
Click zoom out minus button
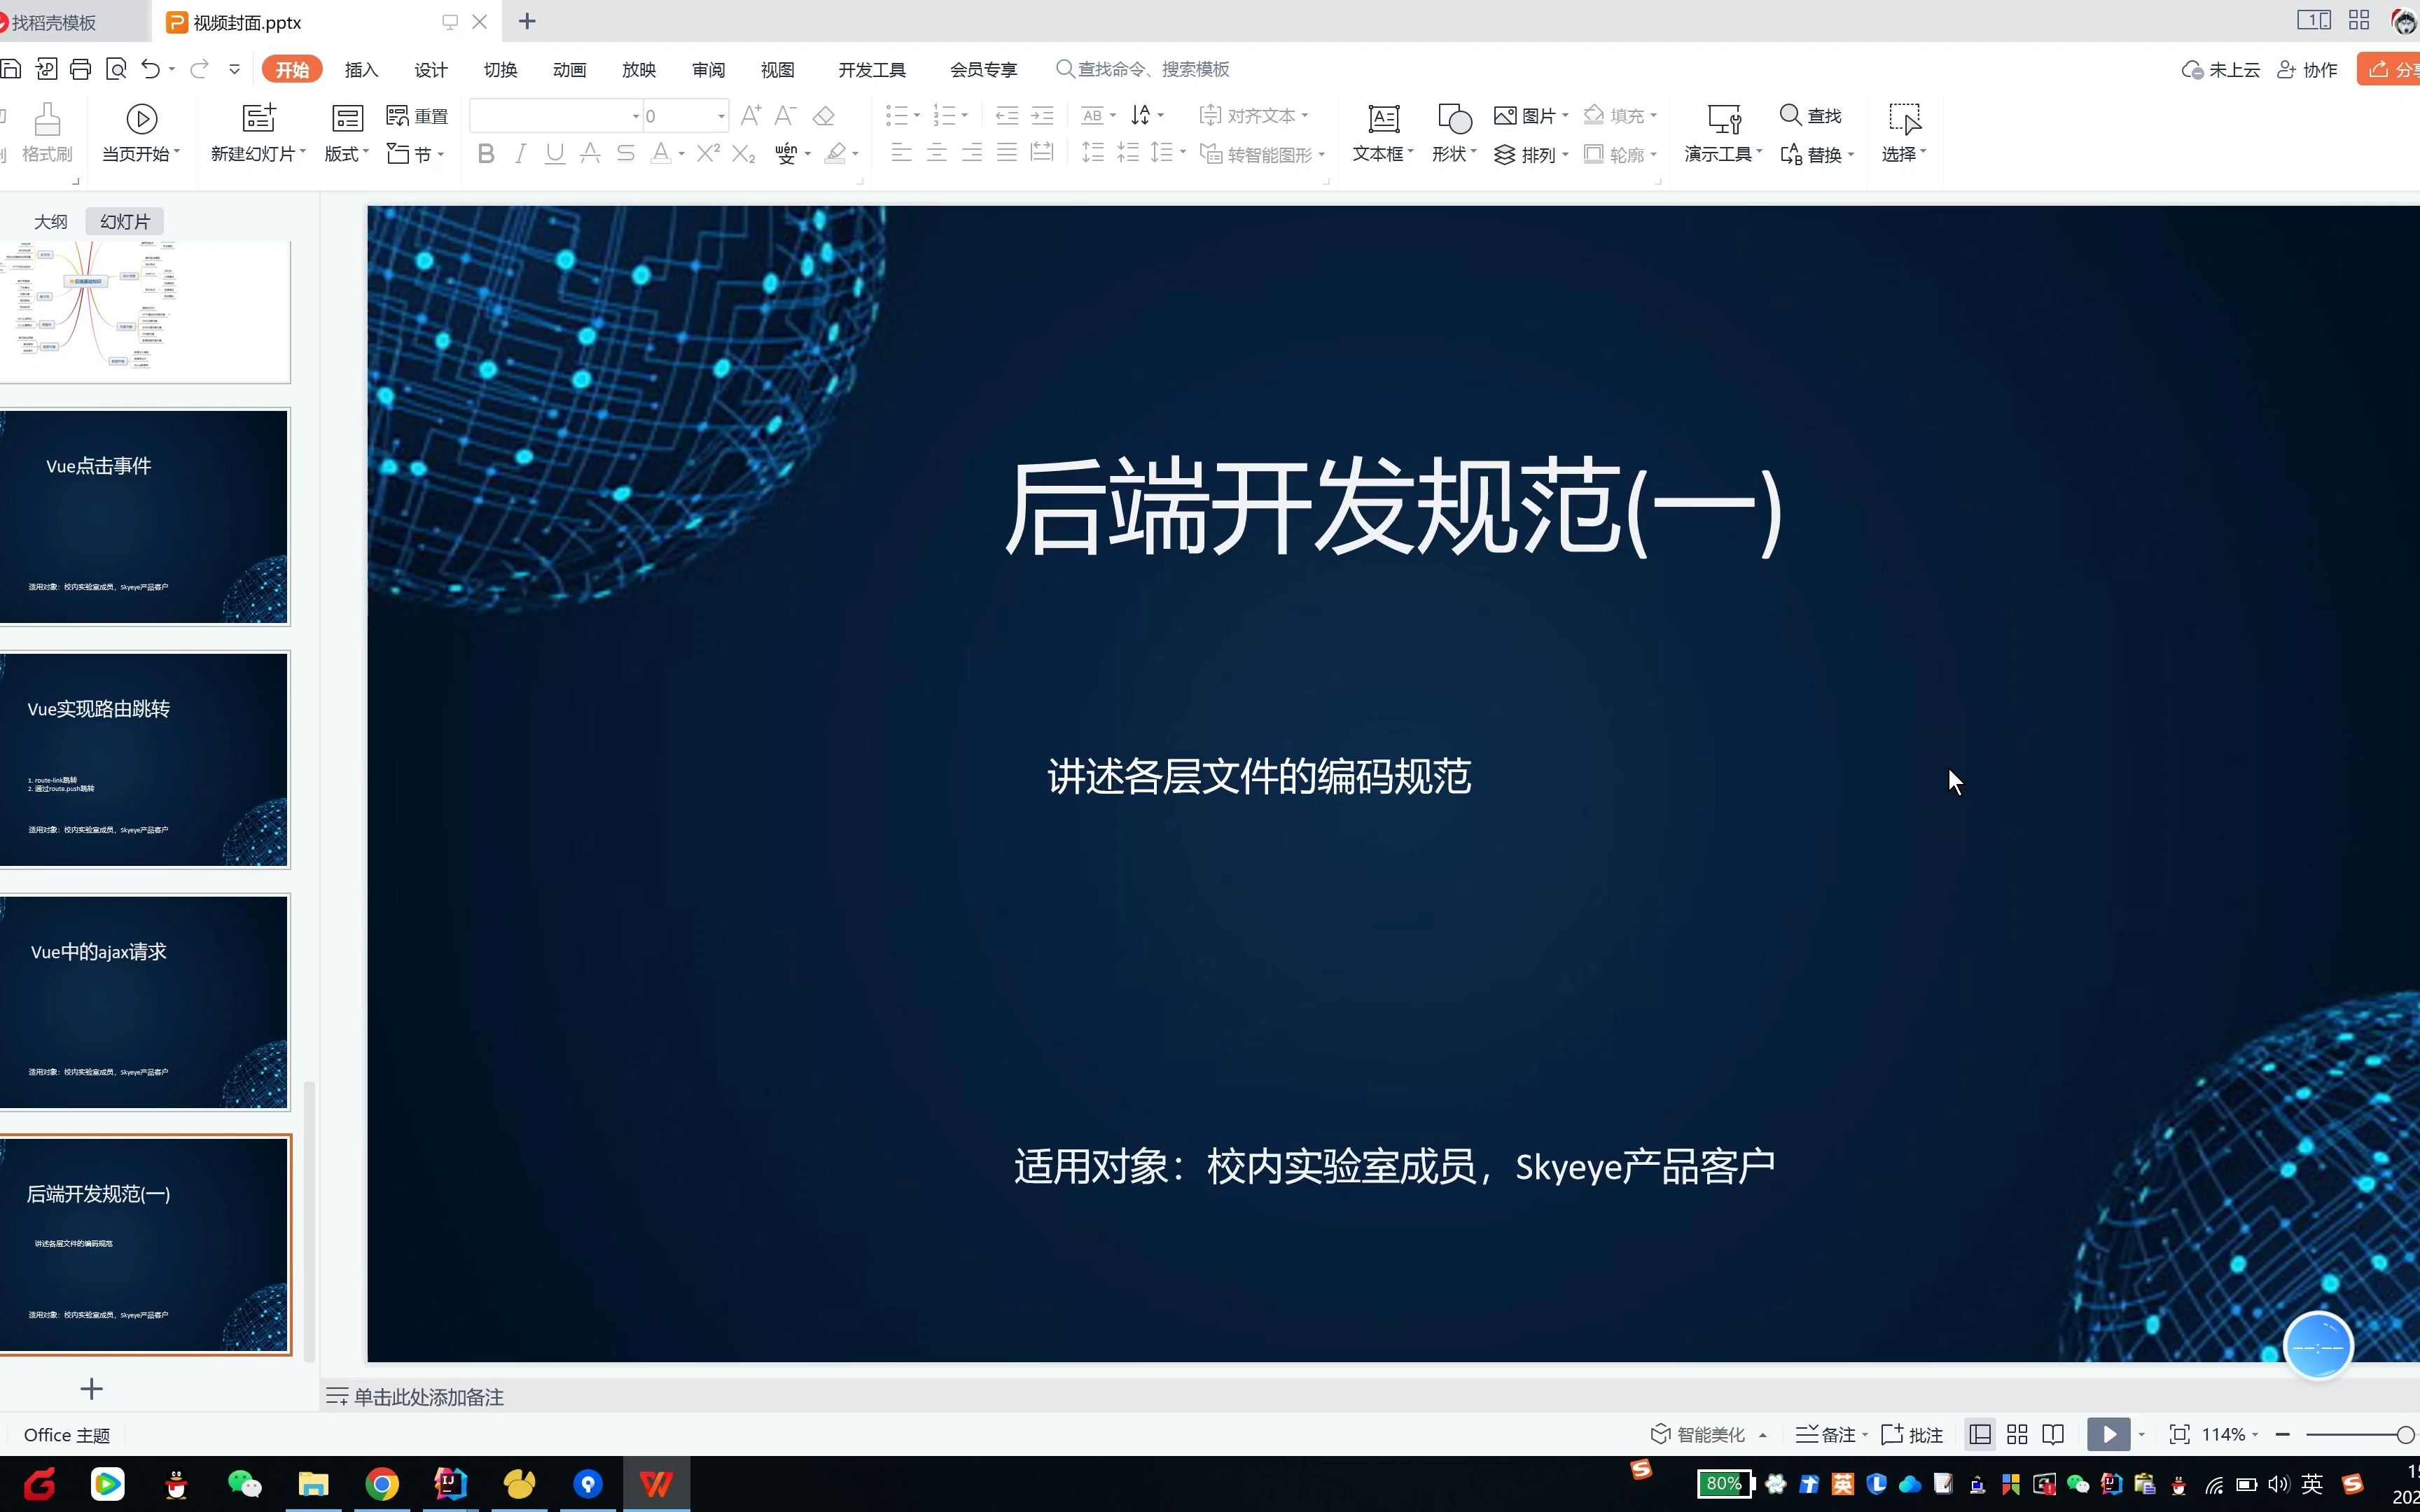(x=2283, y=1434)
